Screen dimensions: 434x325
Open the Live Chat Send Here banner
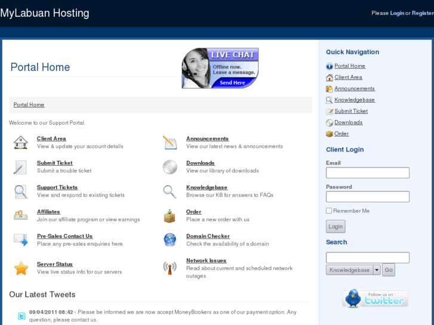tap(220, 69)
